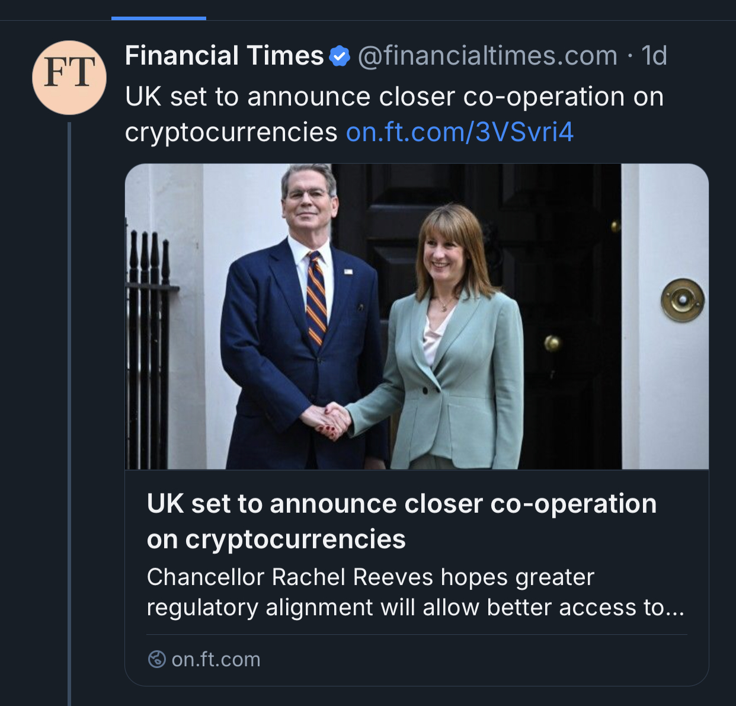The height and width of the screenshot is (706, 736).
Task: Click the @financialtimes.com handle
Action: pos(488,56)
